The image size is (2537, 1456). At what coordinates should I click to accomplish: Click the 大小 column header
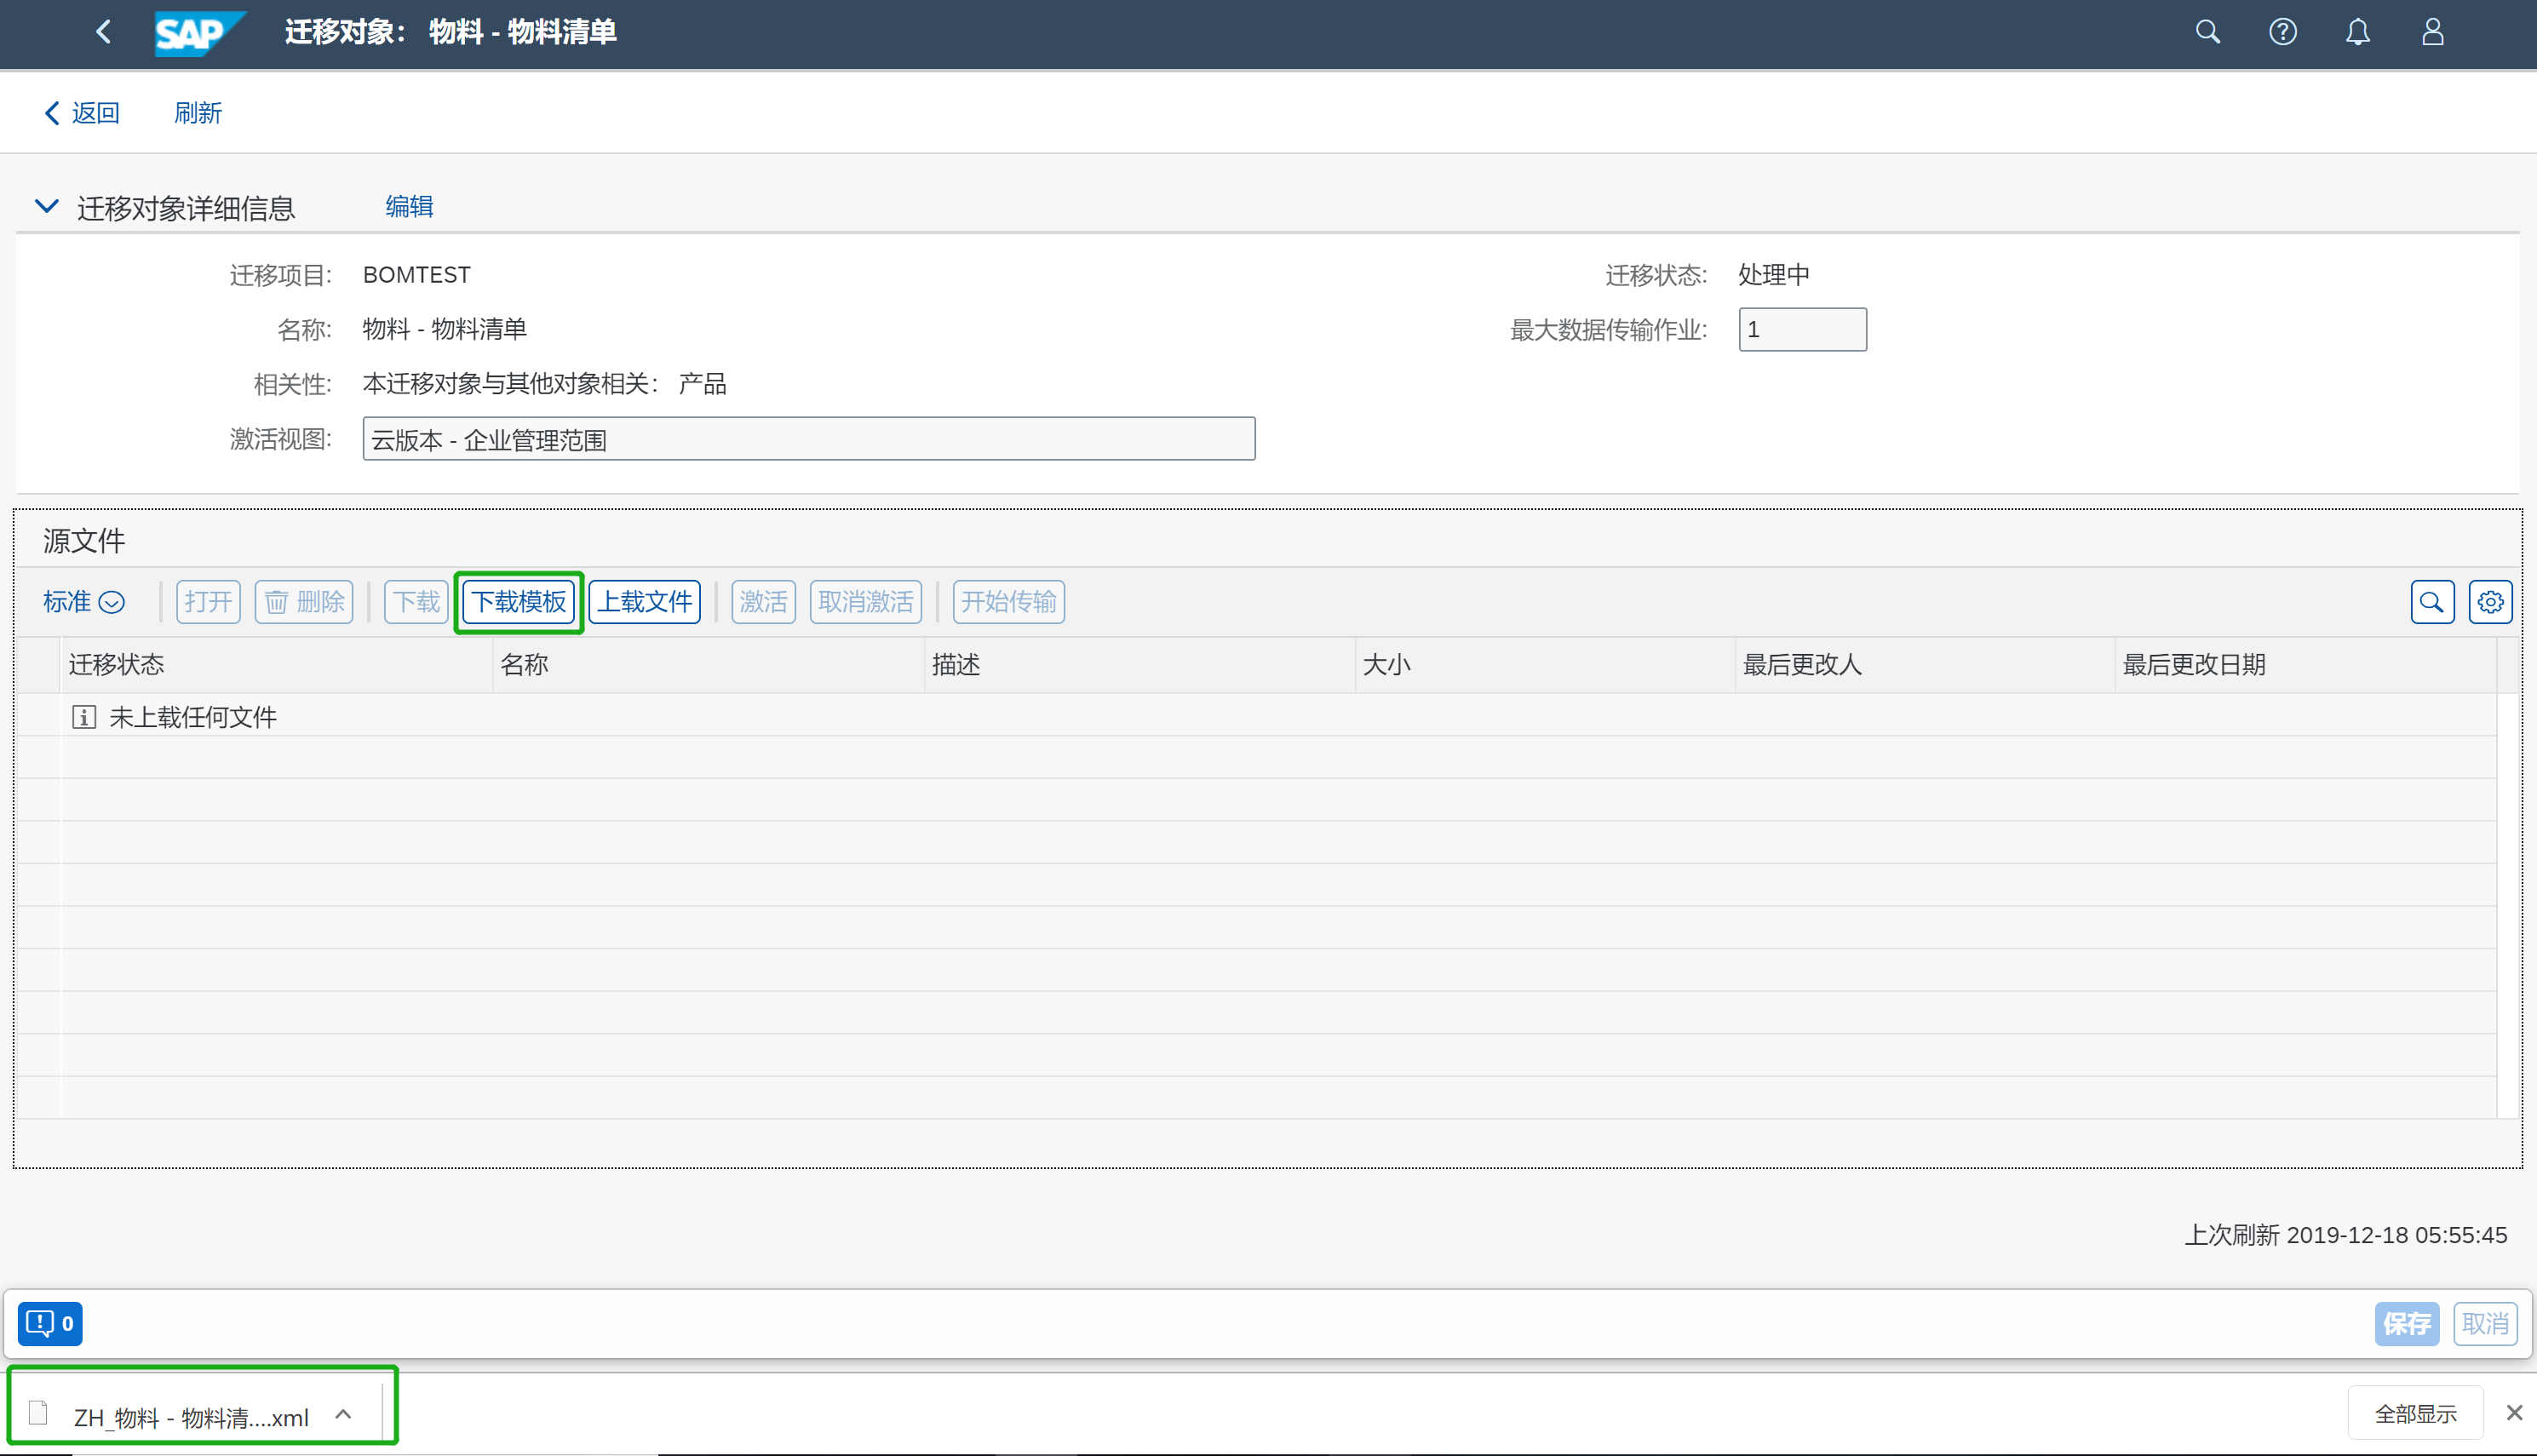click(x=1545, y=665)
